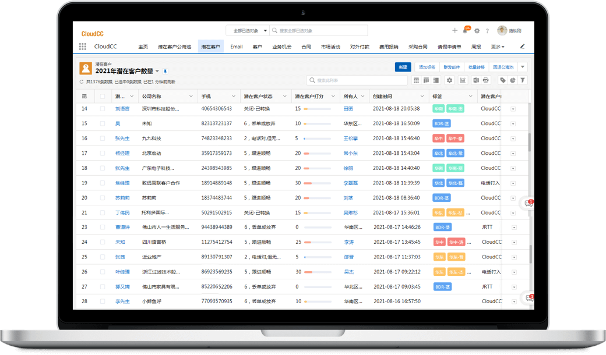
Task: Click the notification bell icon
Action: point(466,31)
